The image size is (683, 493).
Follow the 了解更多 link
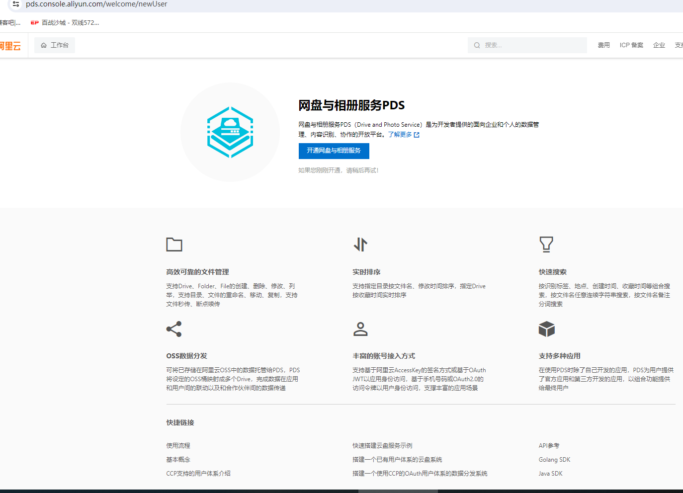pyautogui.click(x=400, y=135)
